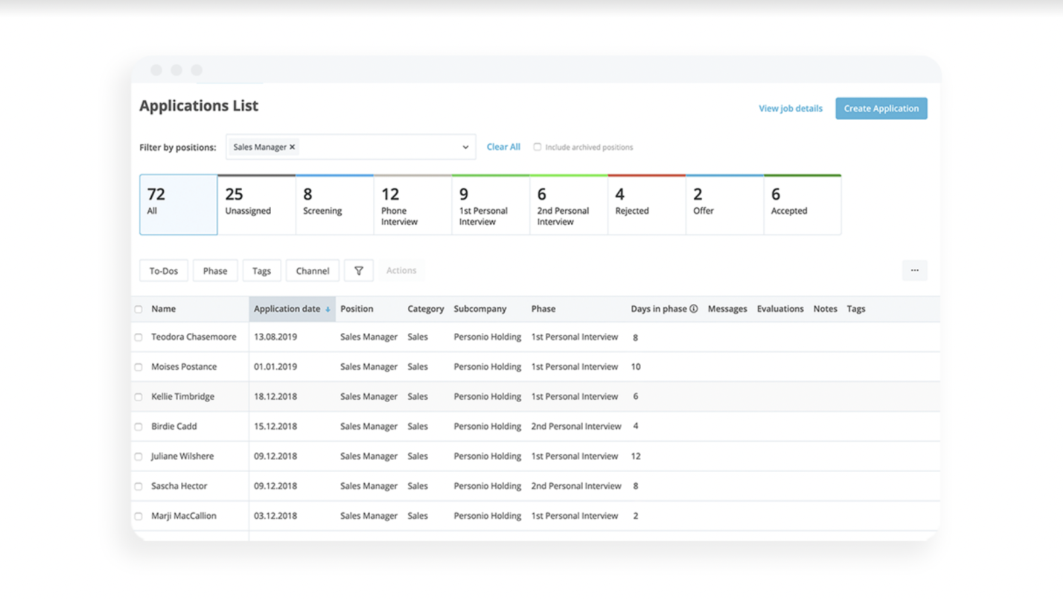1063x599 pixels.
Task: Click the Days in phase info icon
Action: click(693, 309)
